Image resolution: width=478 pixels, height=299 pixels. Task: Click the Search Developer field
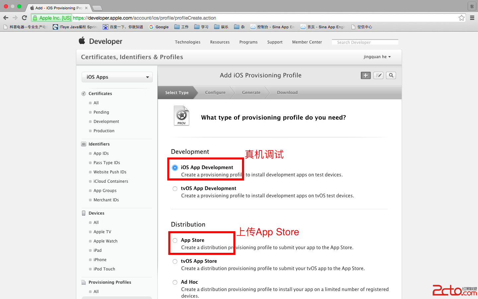tap(365, 42)
